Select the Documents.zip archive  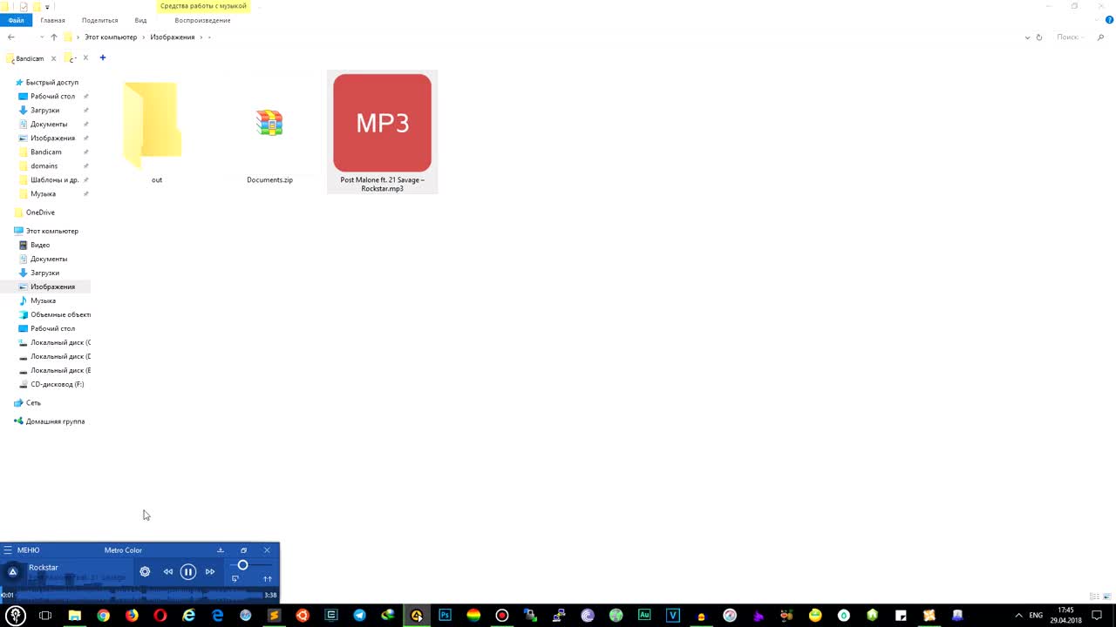pos(269,132)
